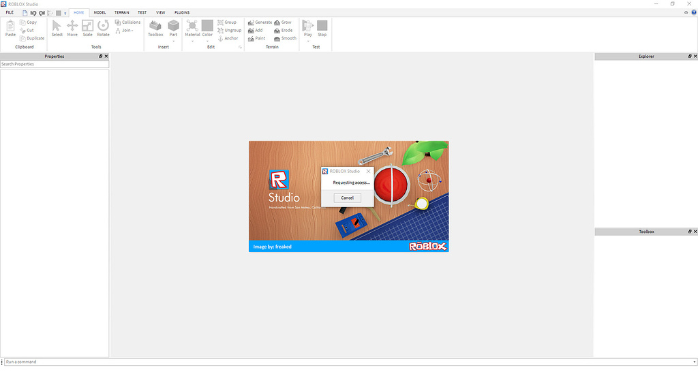The image size is (698, 376).
Task: Toggle the Collisions option
Action: [127, 22]
